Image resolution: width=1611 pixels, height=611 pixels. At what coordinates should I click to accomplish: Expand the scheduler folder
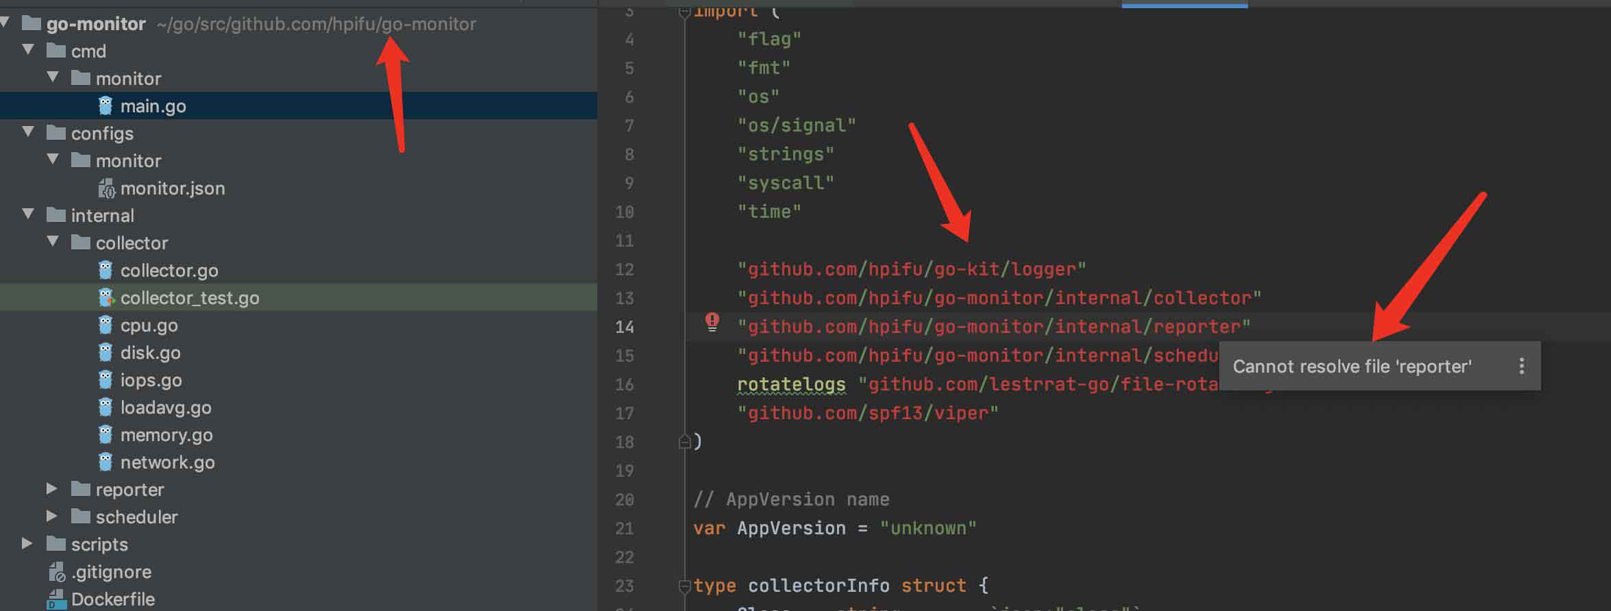(51, 516)
